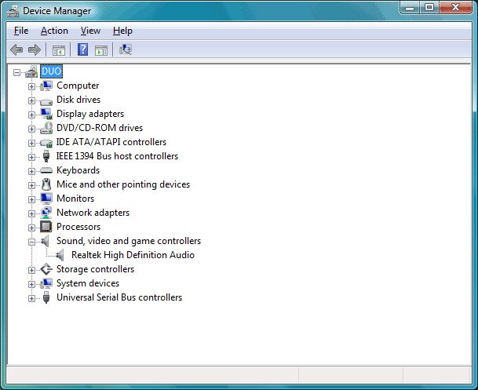This screenshot has height=390, width=478.
Task: Expand the Universal Serial Bus controllers node
Action: click(32, 298)
